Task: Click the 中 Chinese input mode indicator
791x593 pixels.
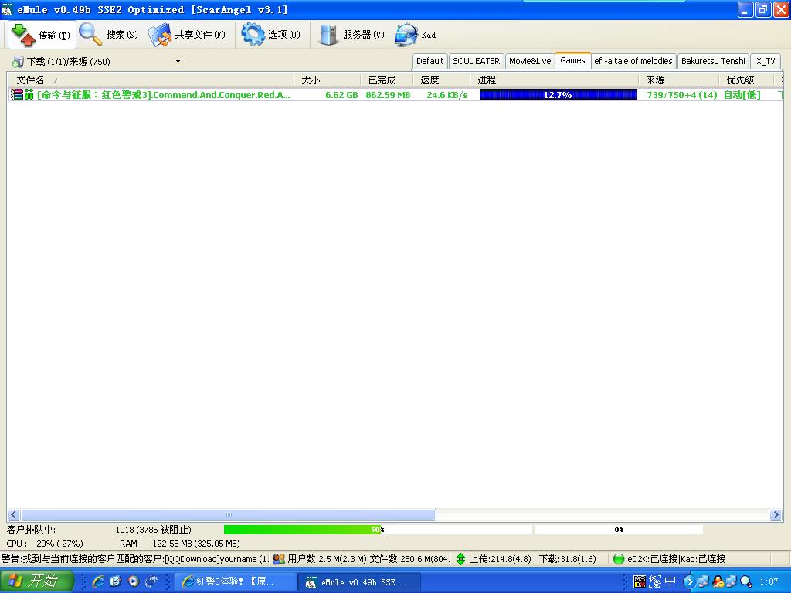Action: [x=670, y=581]
